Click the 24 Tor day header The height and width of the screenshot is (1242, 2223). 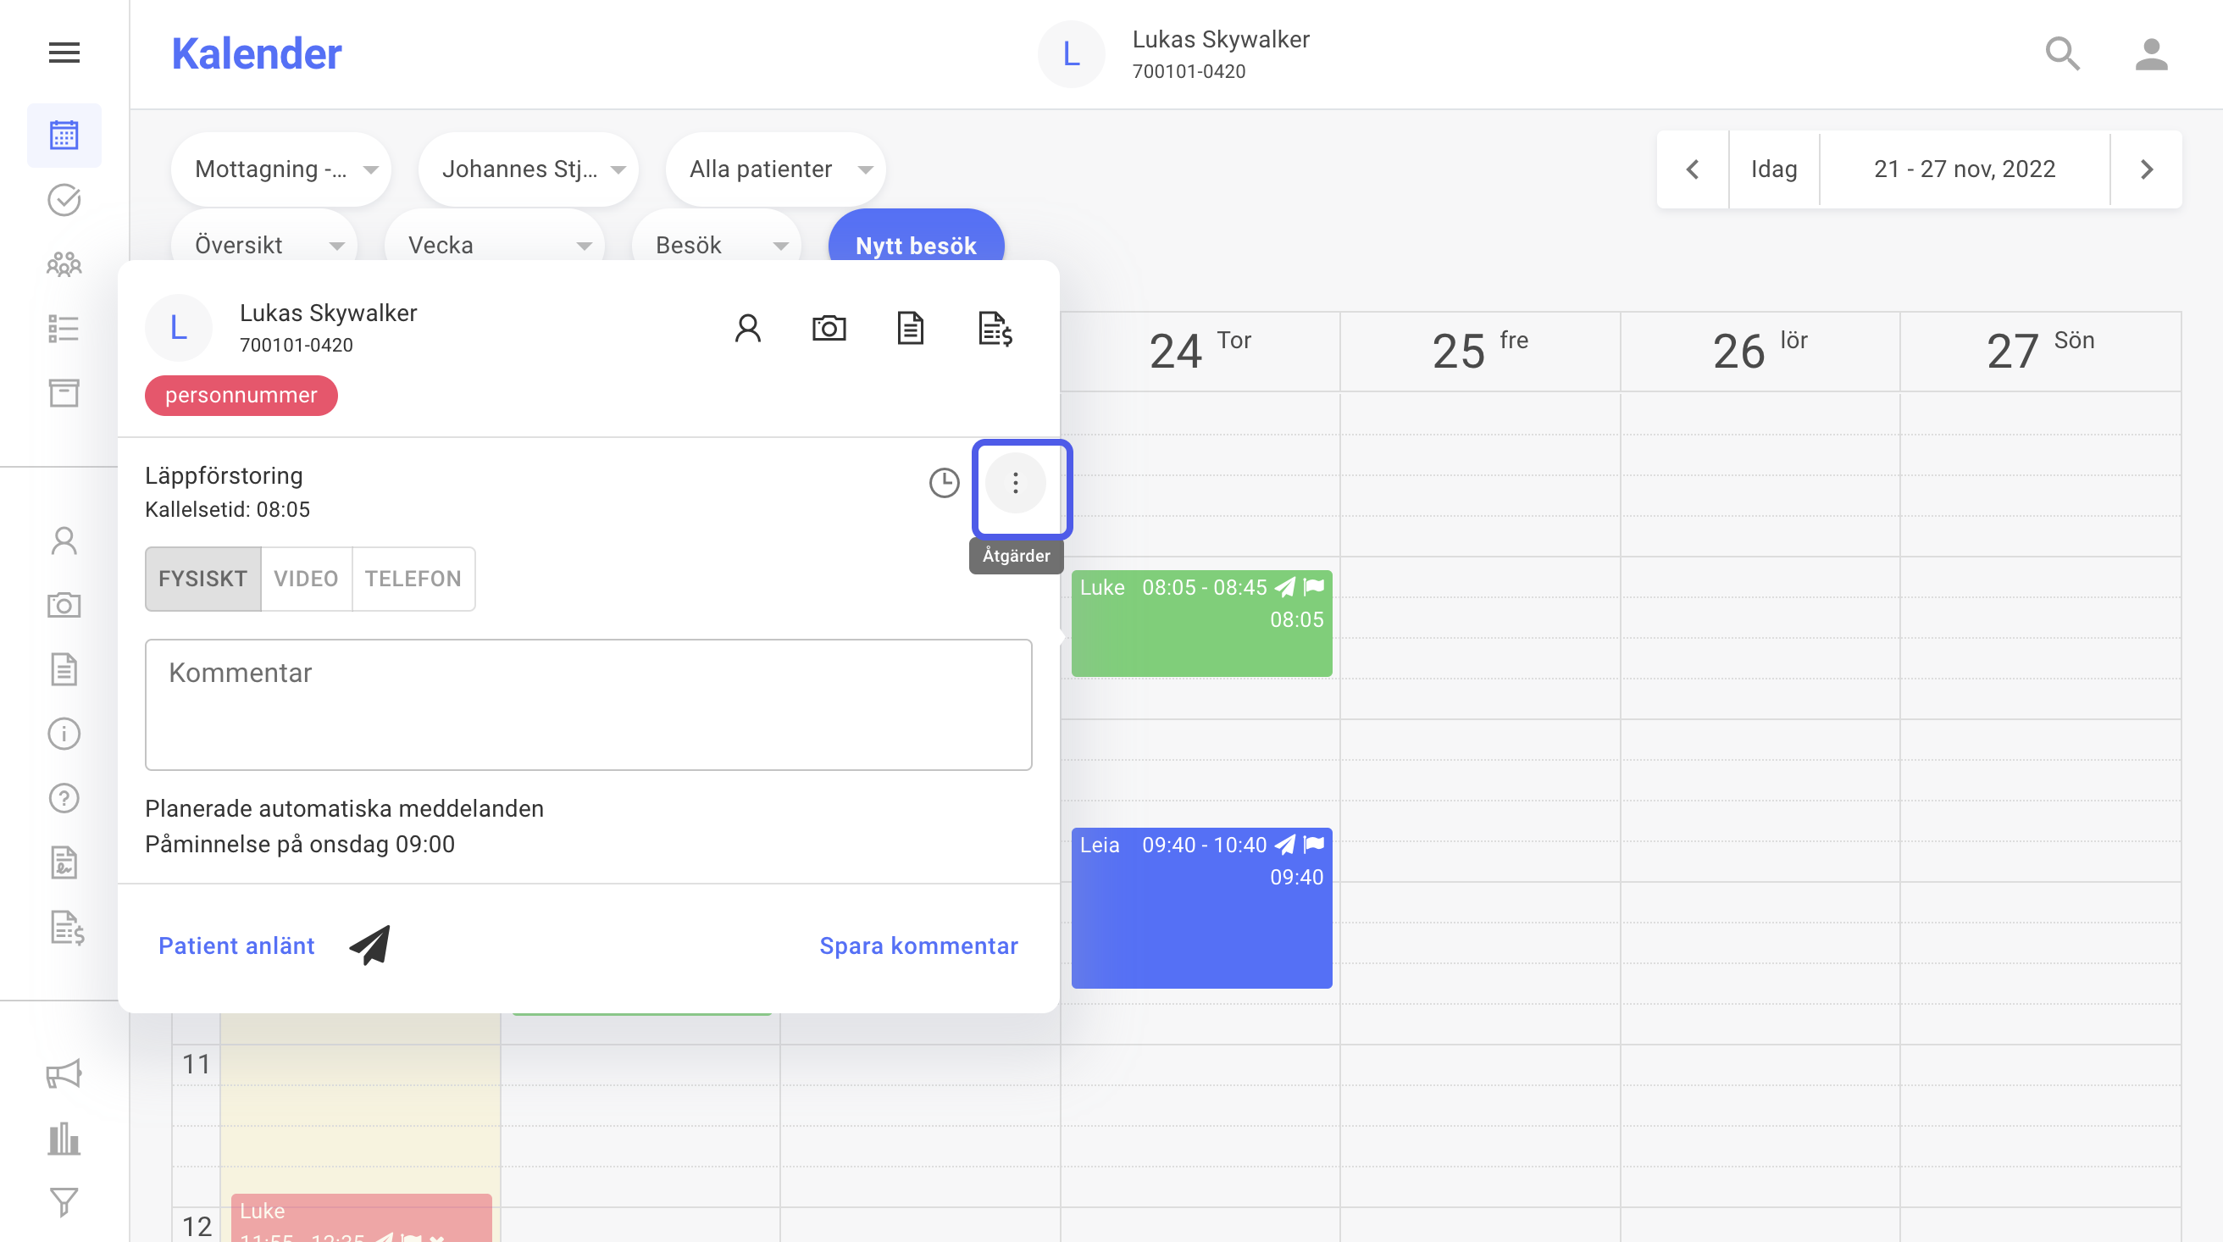tap(1200, 351)
